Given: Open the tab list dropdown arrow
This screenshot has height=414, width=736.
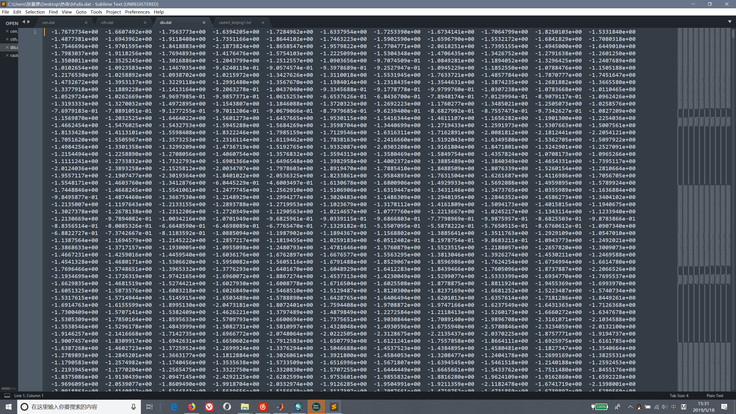Looking at the screenshot, I should [730, 22].
